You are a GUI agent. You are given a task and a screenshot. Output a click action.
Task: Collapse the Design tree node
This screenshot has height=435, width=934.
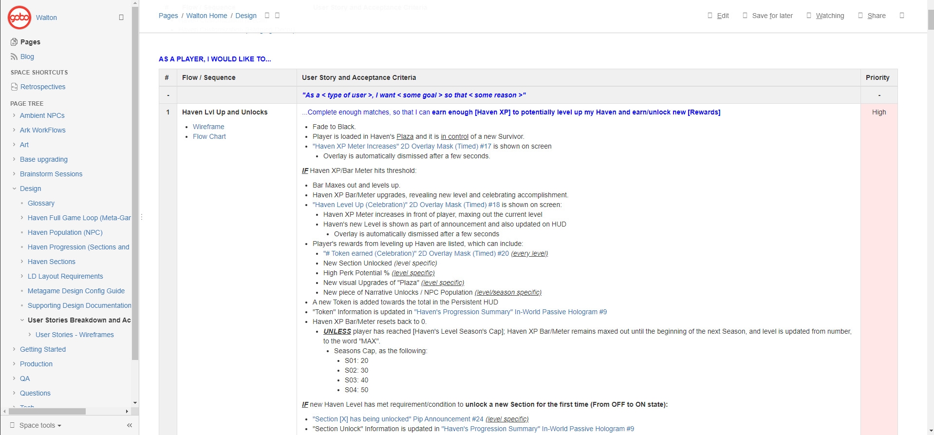pos(14,189)
